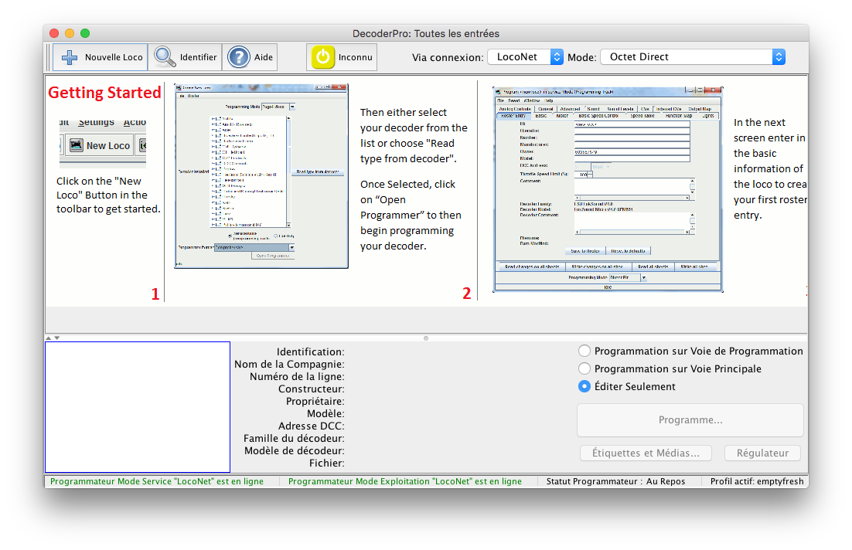Open Aide via the question mark icon

point(239,57)
